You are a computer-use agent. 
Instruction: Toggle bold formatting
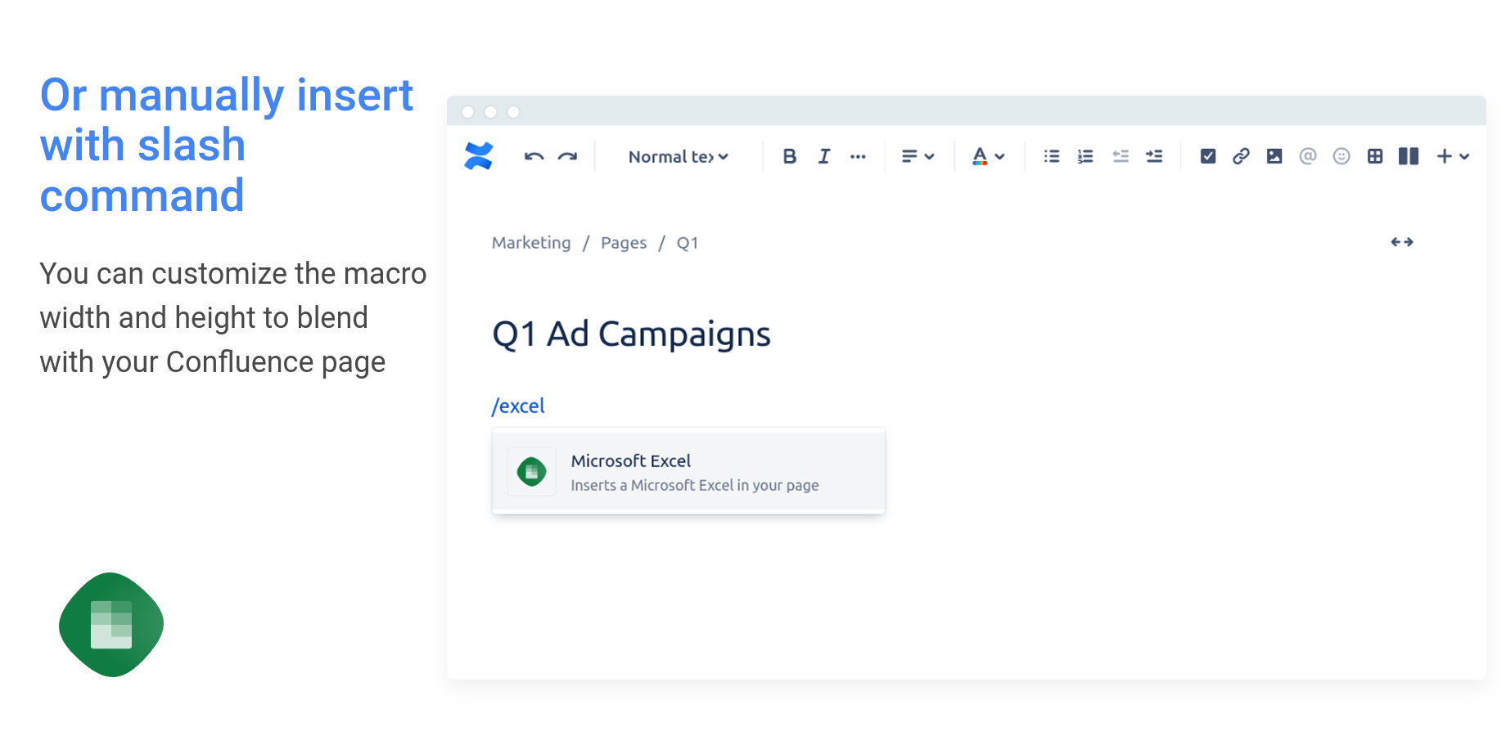coord(790,156)
